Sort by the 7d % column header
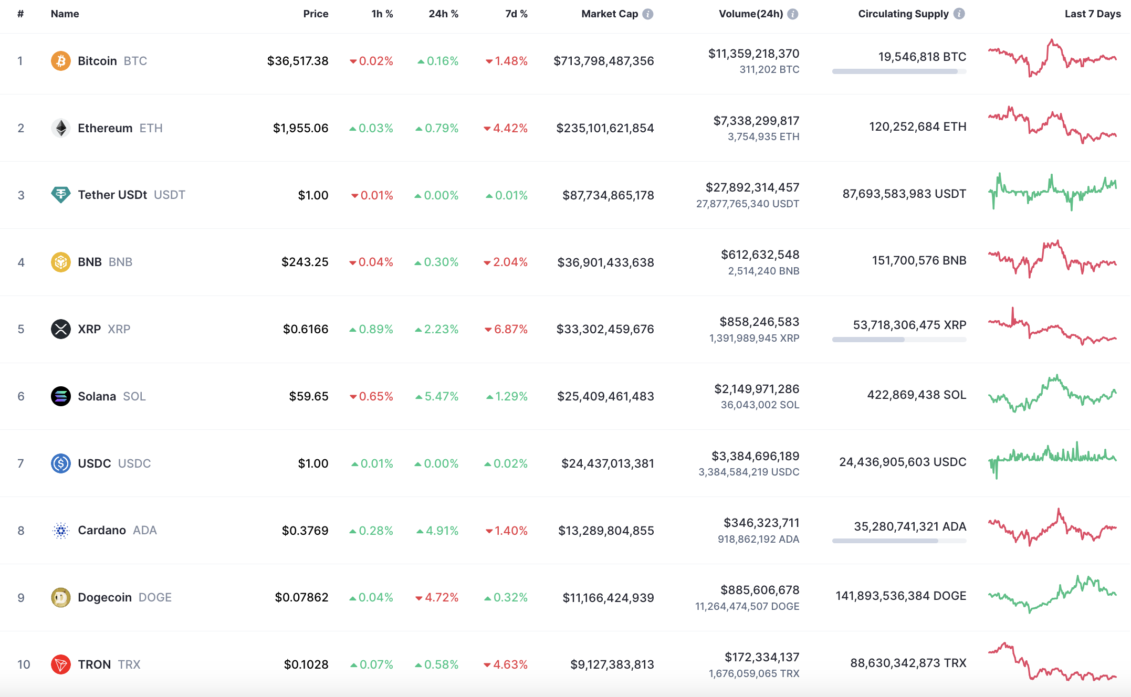 point(516,14)
